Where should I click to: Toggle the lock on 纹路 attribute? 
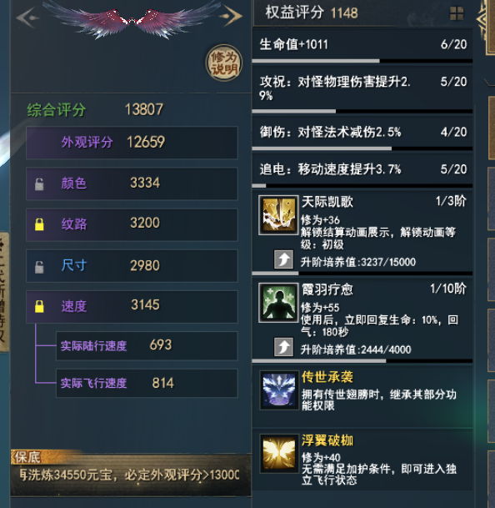coord(39,224)
